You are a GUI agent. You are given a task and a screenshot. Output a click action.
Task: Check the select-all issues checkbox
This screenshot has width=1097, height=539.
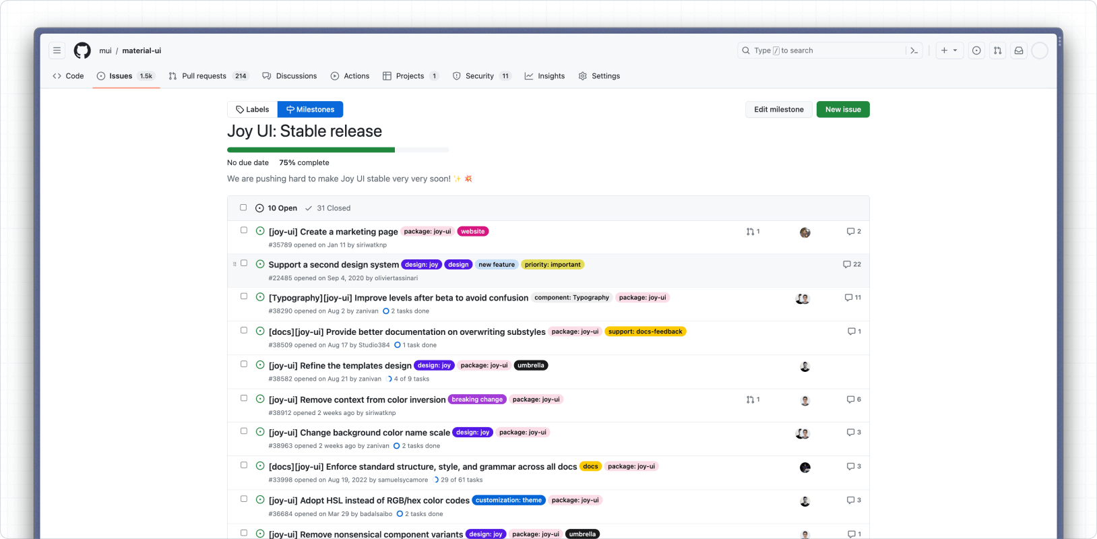pyautogui.click(x=243, y=208)
